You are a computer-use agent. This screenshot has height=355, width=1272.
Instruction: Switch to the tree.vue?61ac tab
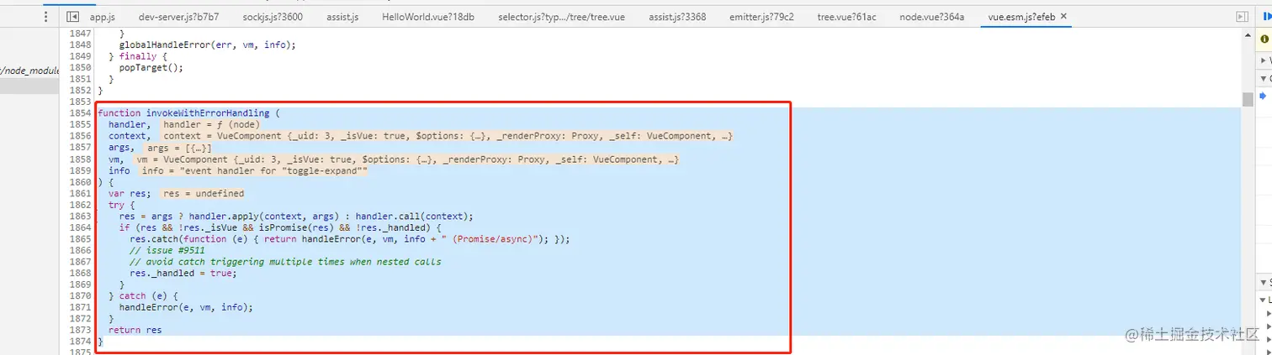point(847,16)
